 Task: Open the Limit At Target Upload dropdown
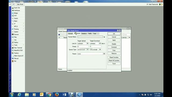pyautogui.click(x=88, y=44)
